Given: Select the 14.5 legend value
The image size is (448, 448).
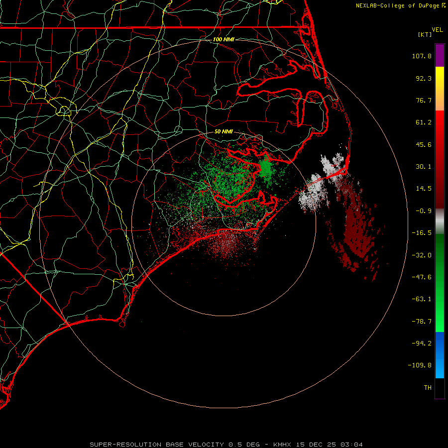Looking at the screenshot, I should point(424,189).
